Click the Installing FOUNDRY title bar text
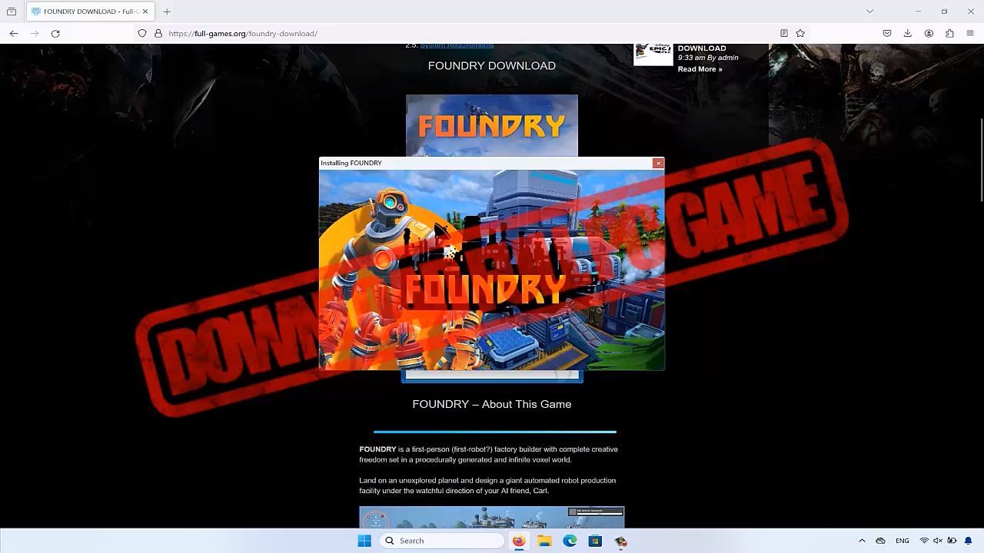 pos(351,163)
